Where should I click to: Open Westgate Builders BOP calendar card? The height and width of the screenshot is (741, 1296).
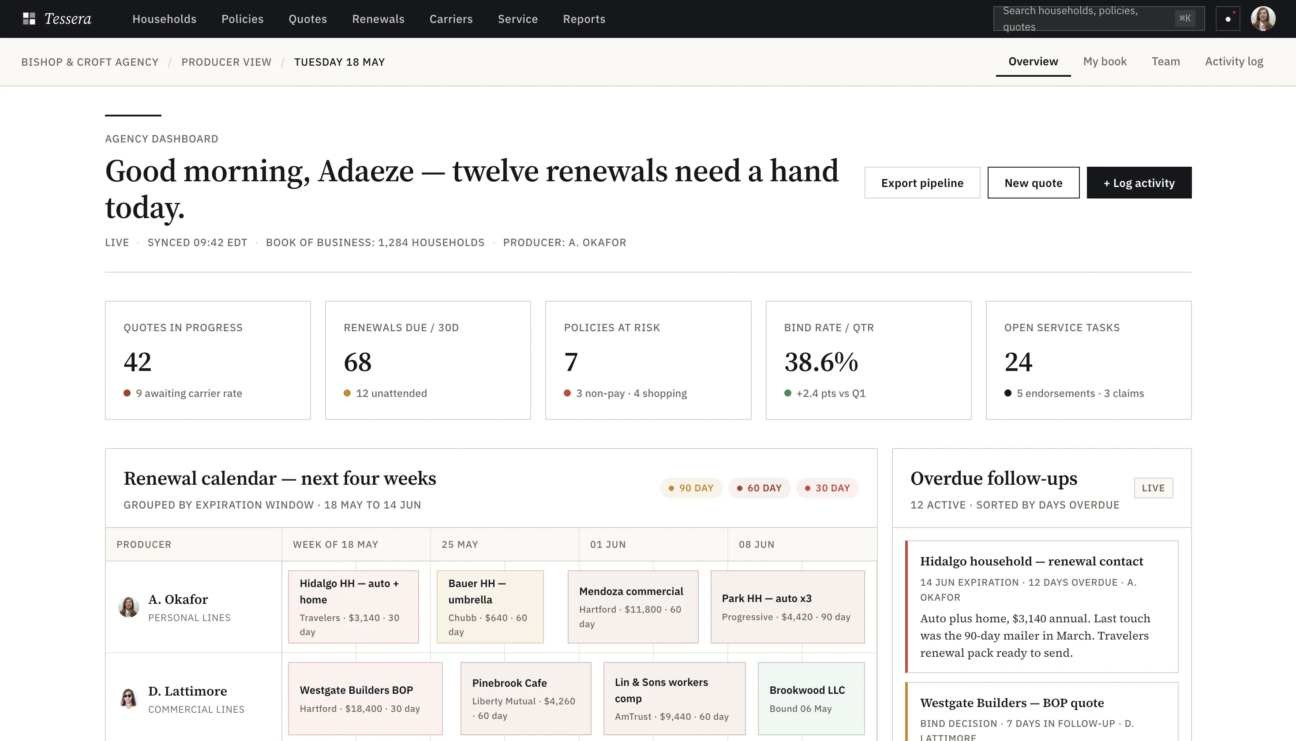point(365,698)
